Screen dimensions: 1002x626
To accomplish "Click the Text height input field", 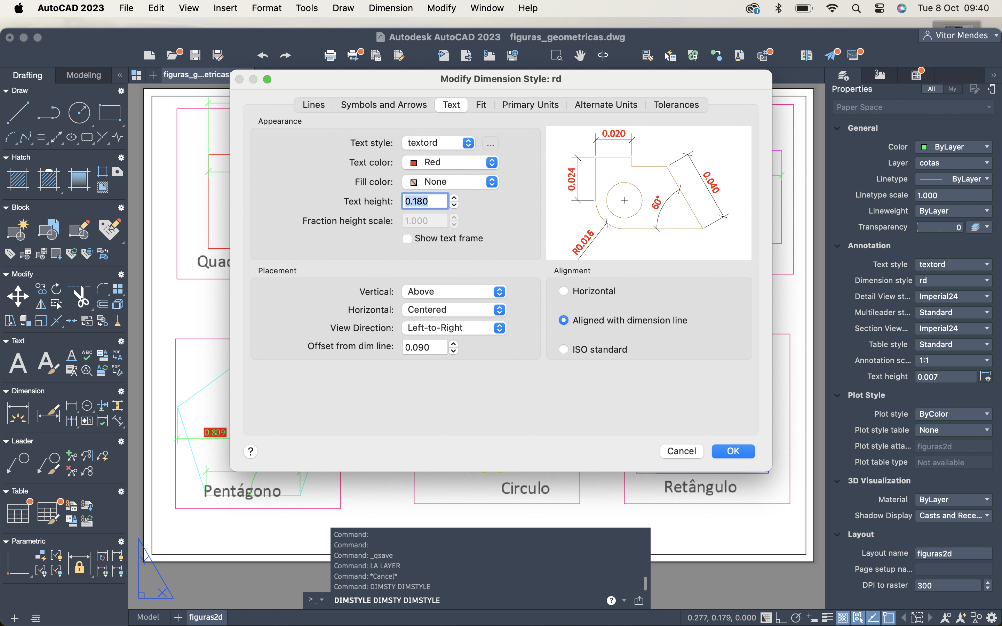I will pos(424,201).
